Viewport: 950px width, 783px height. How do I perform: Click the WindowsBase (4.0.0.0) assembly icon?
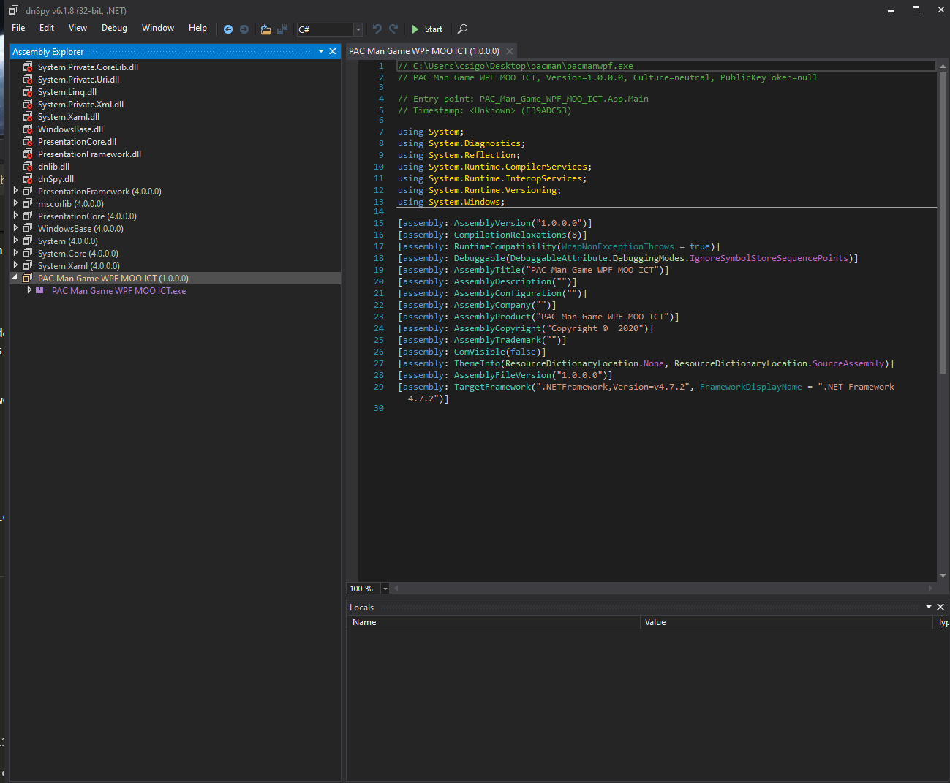click(x=28, y=228)
